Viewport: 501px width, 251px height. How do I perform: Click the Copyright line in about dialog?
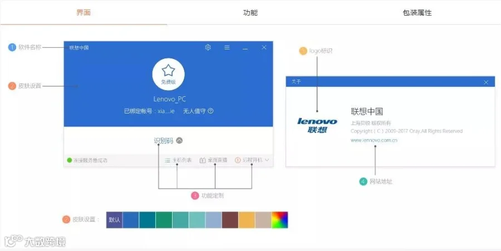[406, 131]
